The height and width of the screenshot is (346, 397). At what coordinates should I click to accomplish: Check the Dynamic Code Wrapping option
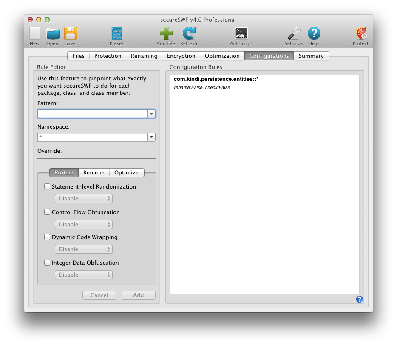pos(47,237)
